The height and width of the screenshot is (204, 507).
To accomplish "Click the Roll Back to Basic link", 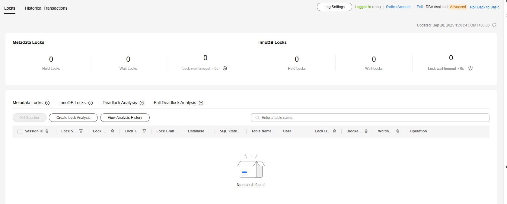I will tap(484, 7).
